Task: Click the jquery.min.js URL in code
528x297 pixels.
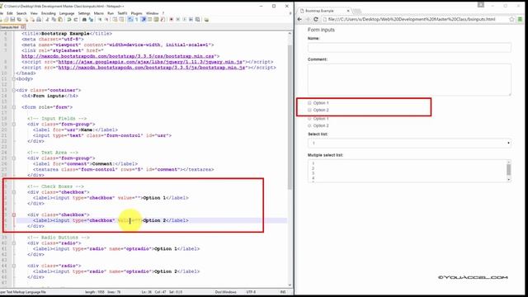Action: [150, 62]
